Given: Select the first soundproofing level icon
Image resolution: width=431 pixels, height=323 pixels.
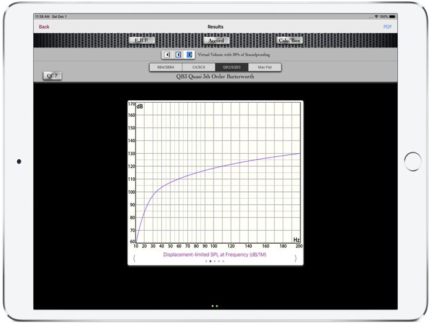Looking at the screenshot, I should tap(167, 55).
